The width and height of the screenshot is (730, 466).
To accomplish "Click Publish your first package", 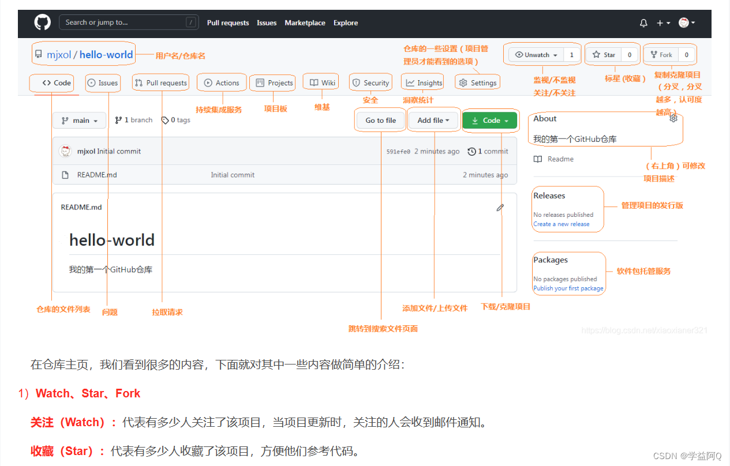I will tap(568, 288).
